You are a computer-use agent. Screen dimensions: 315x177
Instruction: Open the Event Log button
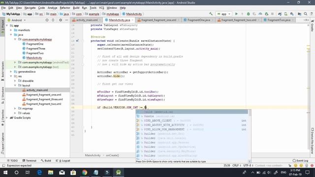300,161
